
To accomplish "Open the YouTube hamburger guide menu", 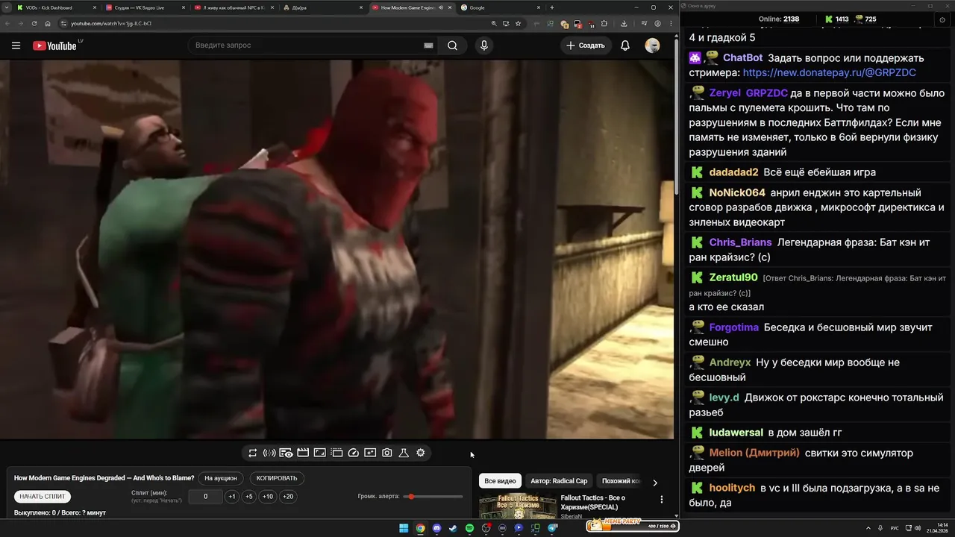I will (16, 45).
